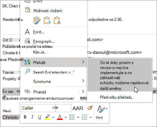Click the font size box

pos(63,108)
